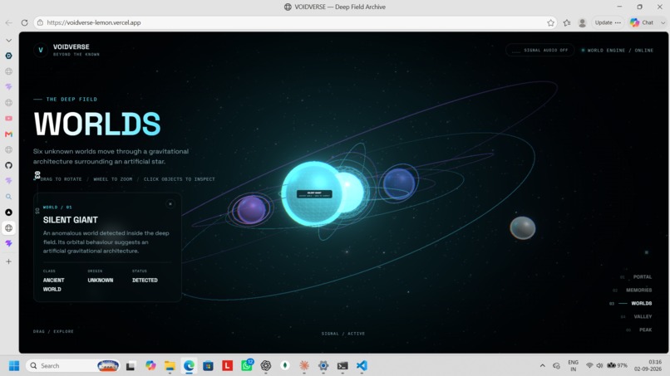Click the "DETECTED" status value

(145, 281)
